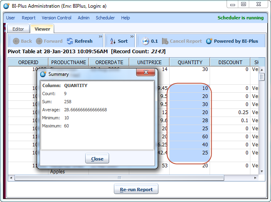
Task: Click the Forward arrow icon
Action: pos(39,41)
